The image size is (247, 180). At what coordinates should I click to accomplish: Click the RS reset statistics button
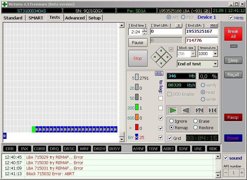[159, 73]
